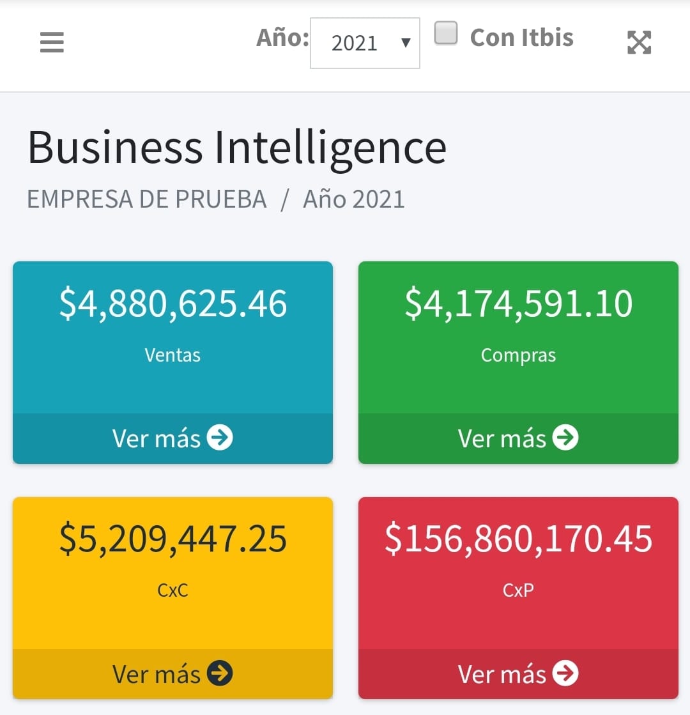Open Ver más under Compras
690x715 pixels.
519,438
